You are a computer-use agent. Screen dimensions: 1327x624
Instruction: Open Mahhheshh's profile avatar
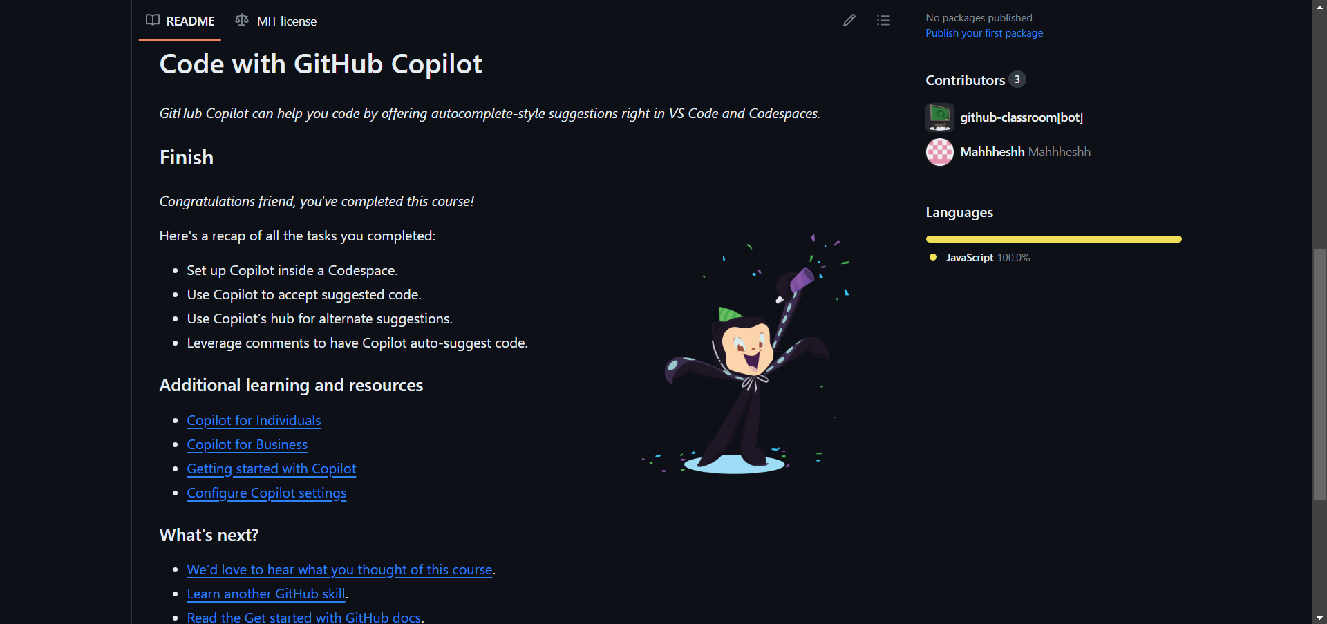coord(939,151)
